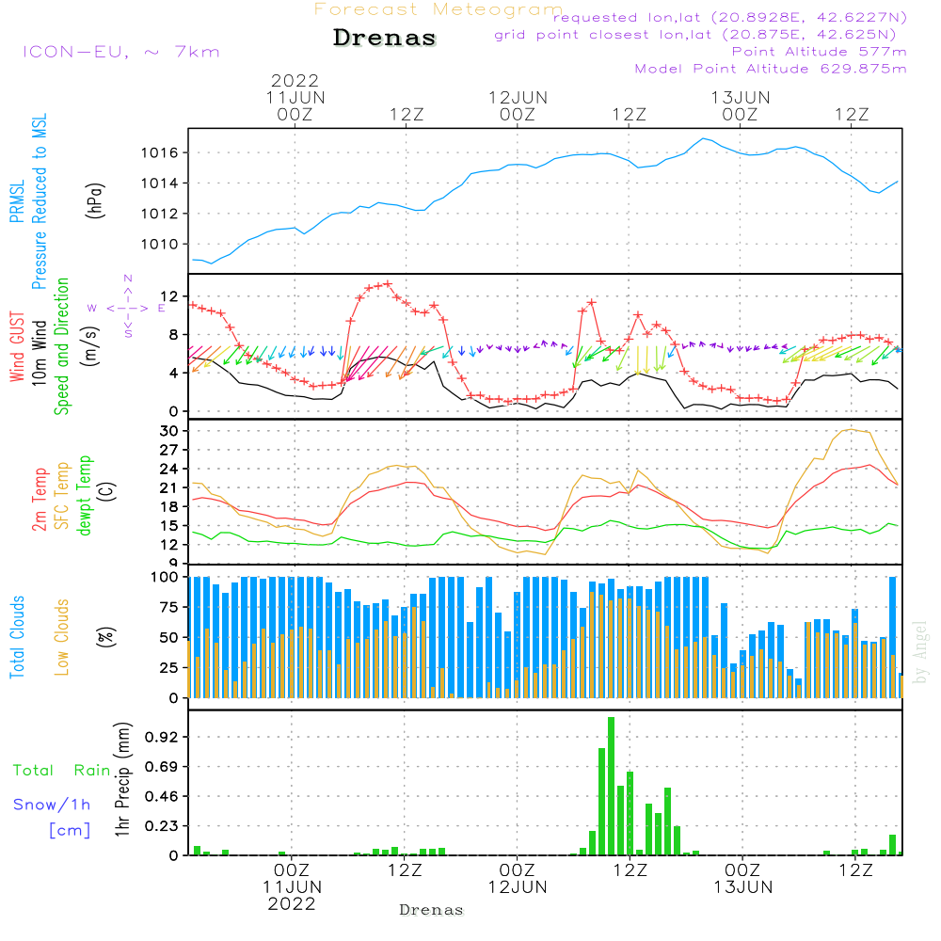Select the 2m Temp legend label
This screenshot has width=941, height=941.
point(40,496)
